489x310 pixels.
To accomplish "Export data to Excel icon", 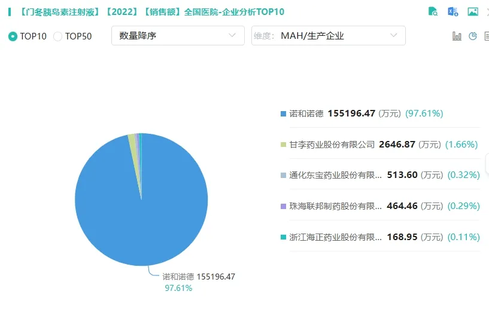I will (453, 11).
